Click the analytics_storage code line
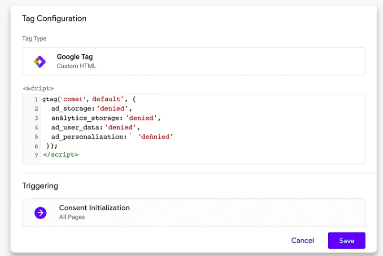The width and height of the screenshot is (383, 256). click(106, 118)
